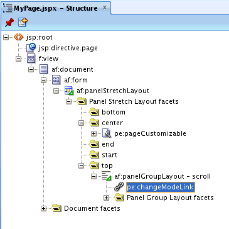229x229 pixels.
Task: Select the start facet label
Action: (x=109, y=155)
